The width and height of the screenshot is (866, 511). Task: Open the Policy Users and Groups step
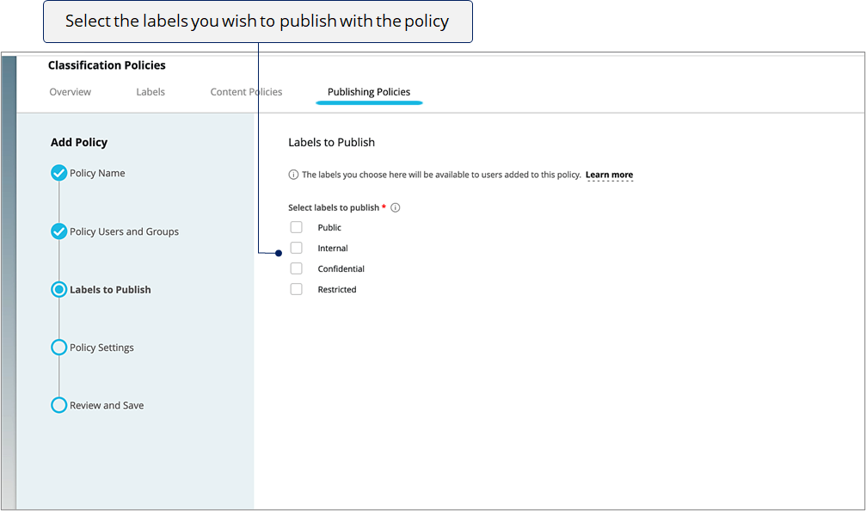124,231
